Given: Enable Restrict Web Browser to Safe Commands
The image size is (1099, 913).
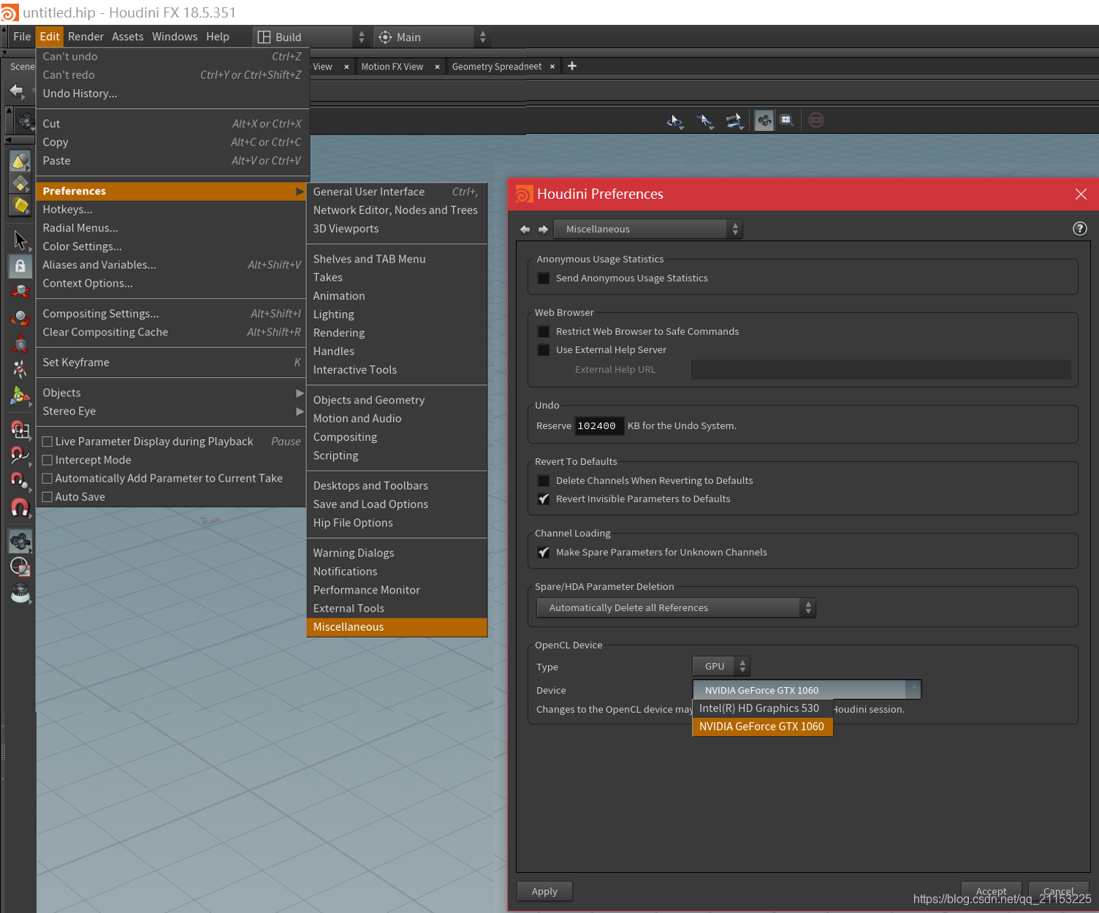Looking at the screenshot, I should tap(544, 331).
